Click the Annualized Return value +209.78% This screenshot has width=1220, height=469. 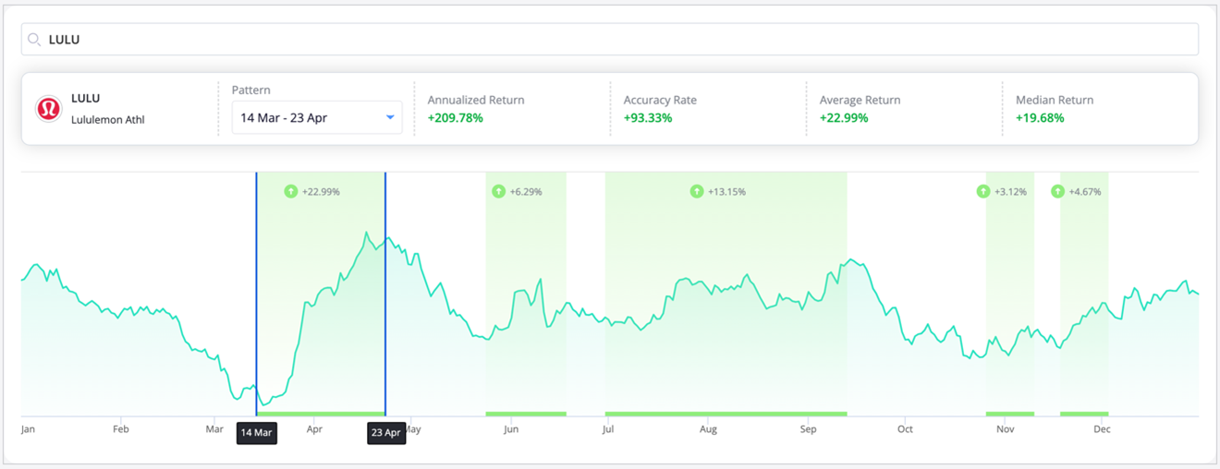[456, 118]
